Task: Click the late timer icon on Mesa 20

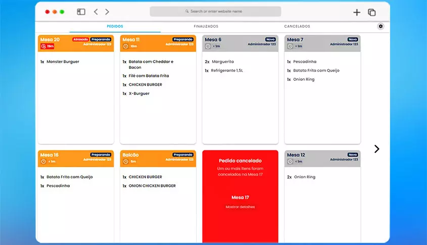Action: pyautogui.click(x=43, y=46)
